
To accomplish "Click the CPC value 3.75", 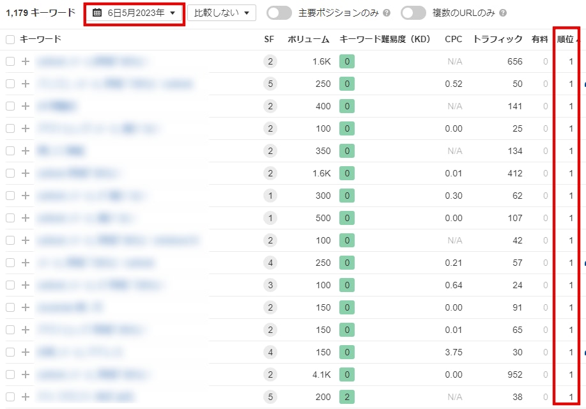I will 454,352.
